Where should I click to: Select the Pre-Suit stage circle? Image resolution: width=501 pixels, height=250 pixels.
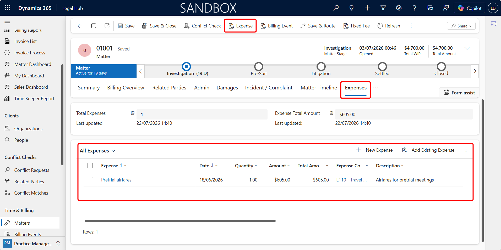click(259, 66)
